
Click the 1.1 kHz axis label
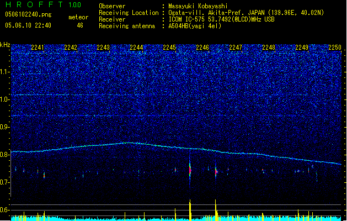(x=5, y=72)
